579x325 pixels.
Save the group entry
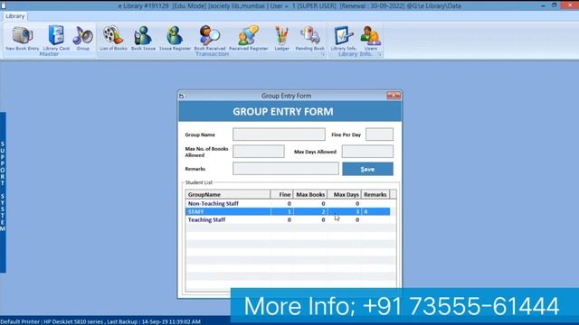367,169
